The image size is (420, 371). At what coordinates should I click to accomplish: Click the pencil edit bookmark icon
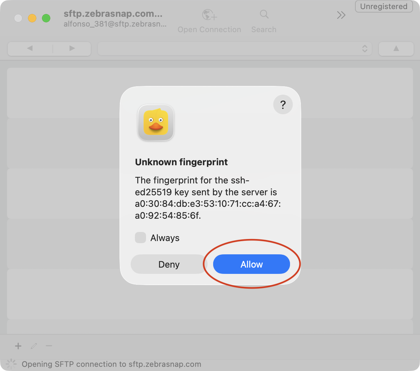point(34,346)
